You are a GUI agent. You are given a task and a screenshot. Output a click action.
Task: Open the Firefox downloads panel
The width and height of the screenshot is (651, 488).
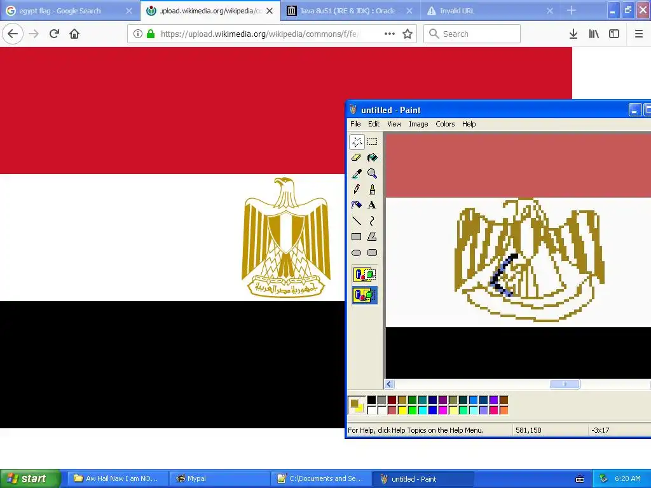coord(573,34)
